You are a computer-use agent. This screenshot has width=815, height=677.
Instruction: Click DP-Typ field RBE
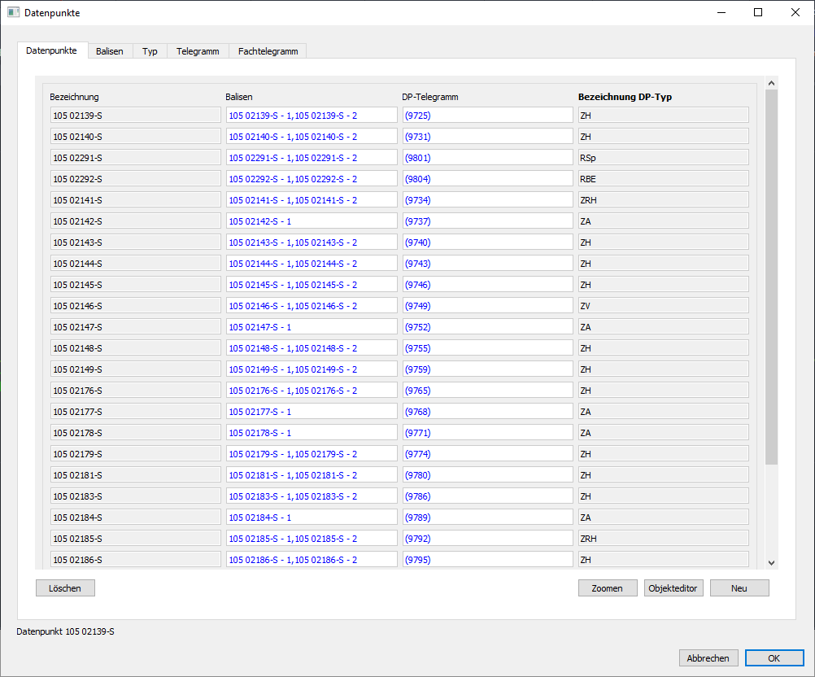(663, 179)
